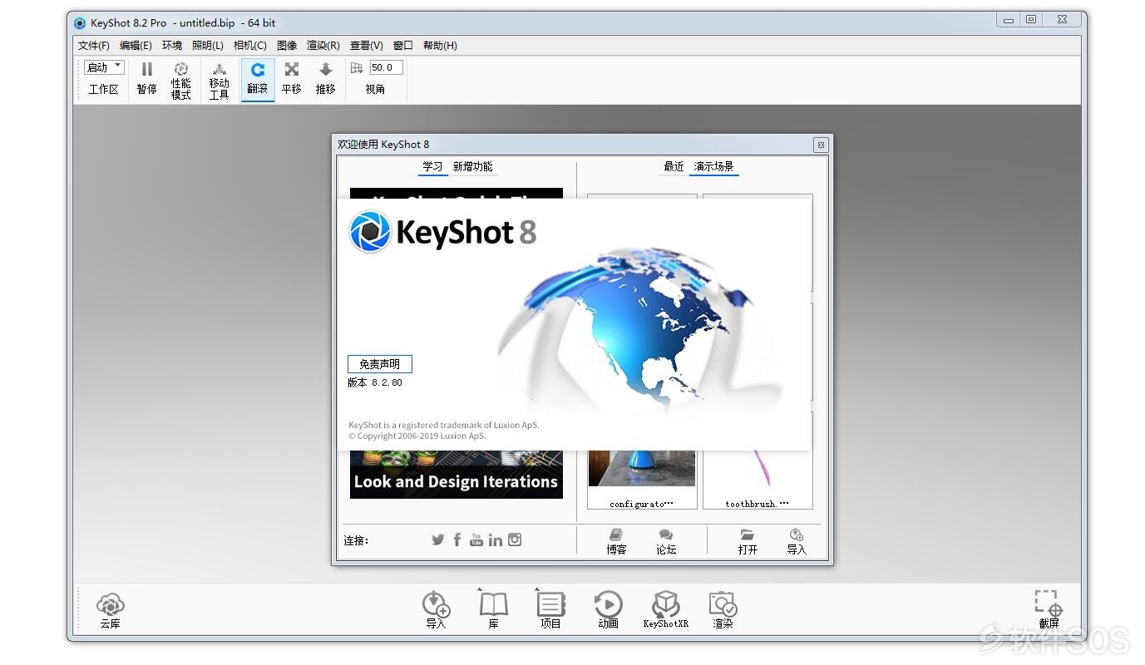Open the 图像 menu

click(287, 46)
